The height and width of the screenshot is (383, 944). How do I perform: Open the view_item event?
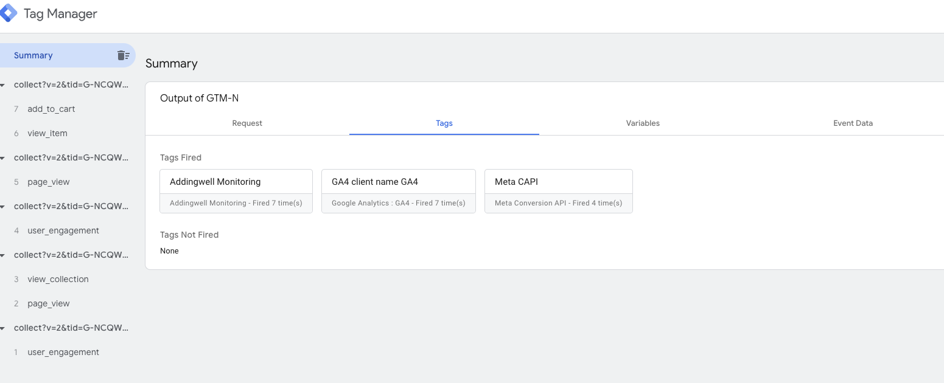pos(47,133)
